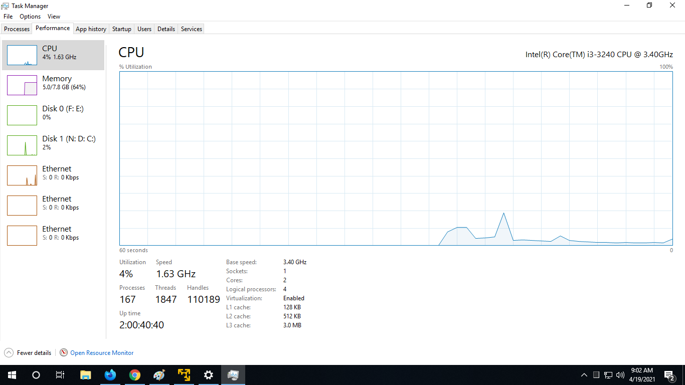The height and width of the screenshot is (385, 685).
Task: Open Firefox from the taskbar
Action: [x=110, y=375]
